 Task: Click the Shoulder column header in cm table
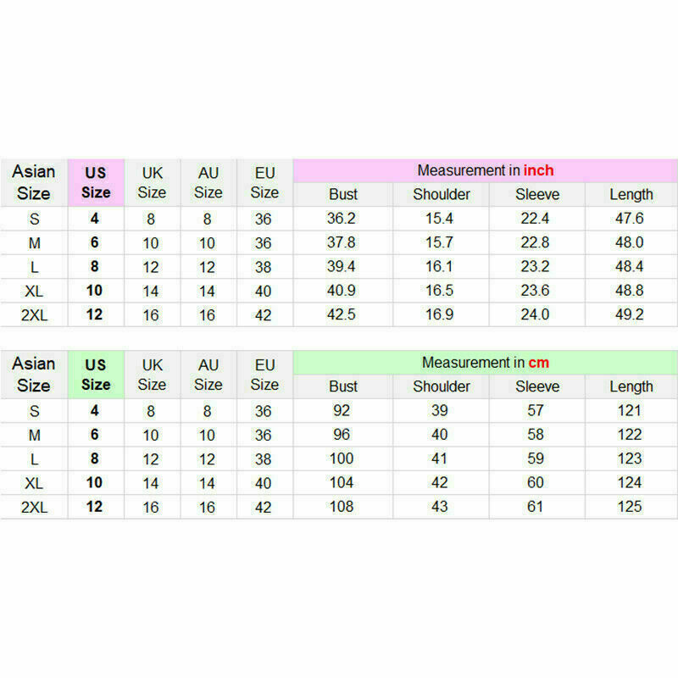pos(441,386)
